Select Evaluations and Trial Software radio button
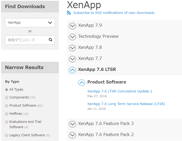Image resolution: width=182 pixels, height=141 pixels. tap(7, 122)
